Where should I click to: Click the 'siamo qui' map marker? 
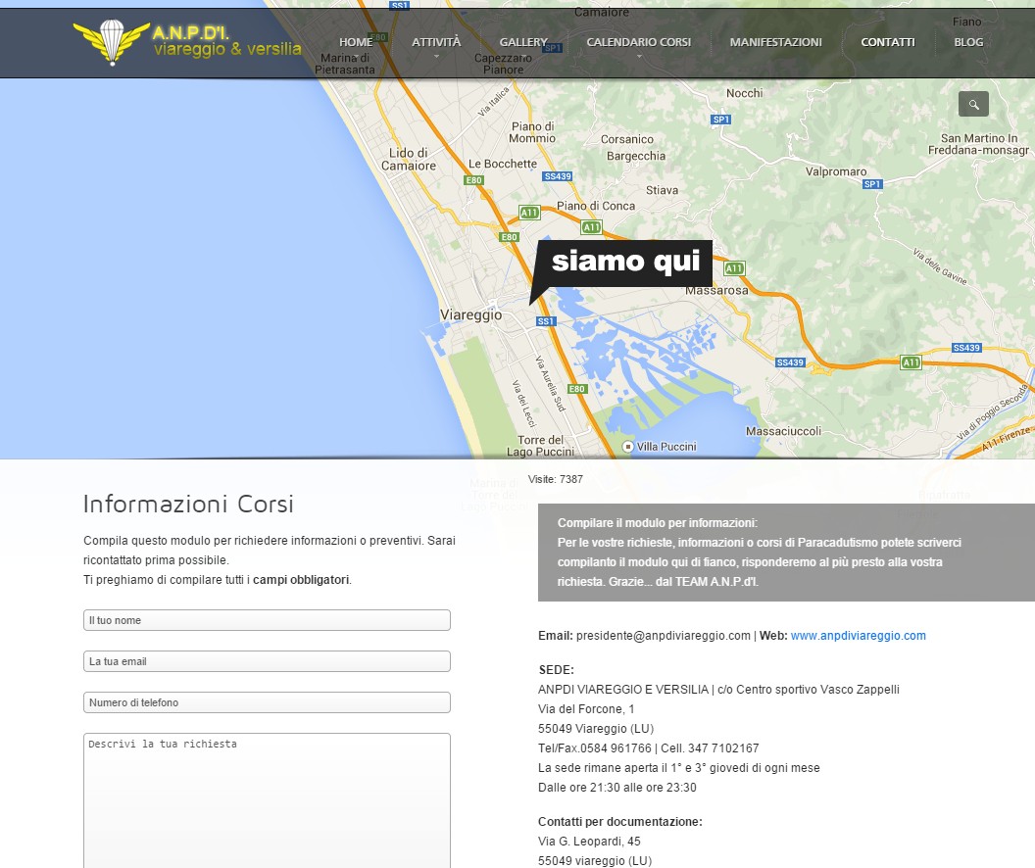[x=621, y=270]
